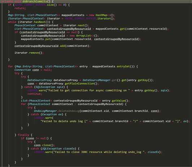192x167 pixels.
Task: Click 'SQLException sqle' in the catch clause
Action: click(x=49, y=87)
